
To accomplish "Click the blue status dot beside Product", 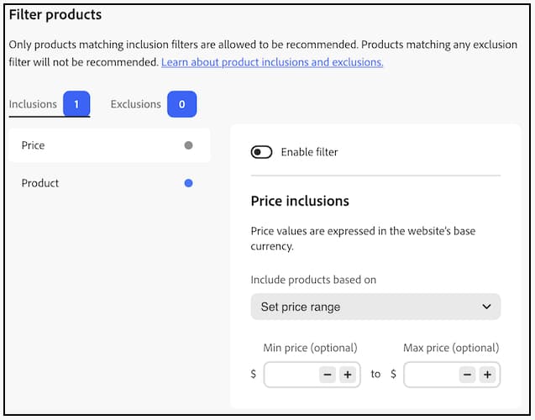I will 188,183.
